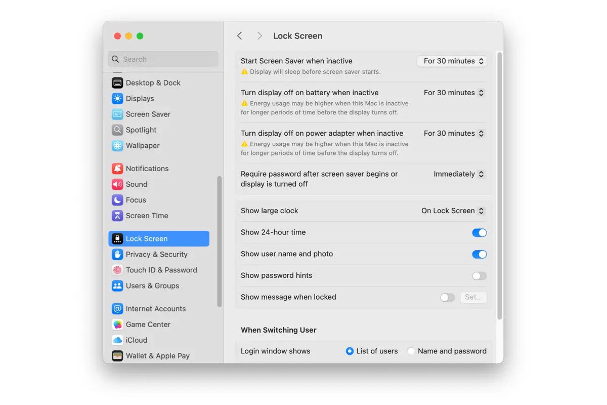Click "Show password hints" label

(277, 275)
